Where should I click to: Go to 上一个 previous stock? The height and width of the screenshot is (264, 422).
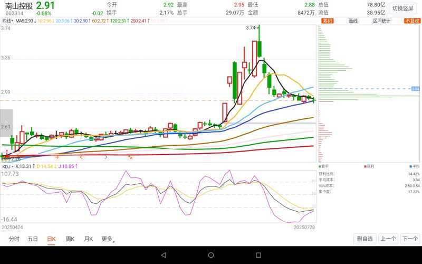click(x=388, y=239)
